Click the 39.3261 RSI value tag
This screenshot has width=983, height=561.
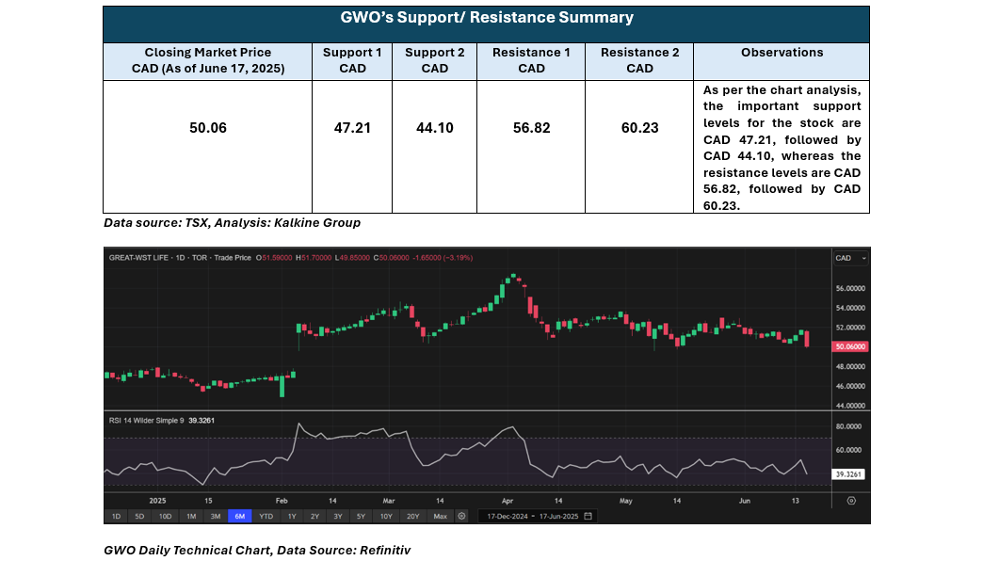point(847,474)
